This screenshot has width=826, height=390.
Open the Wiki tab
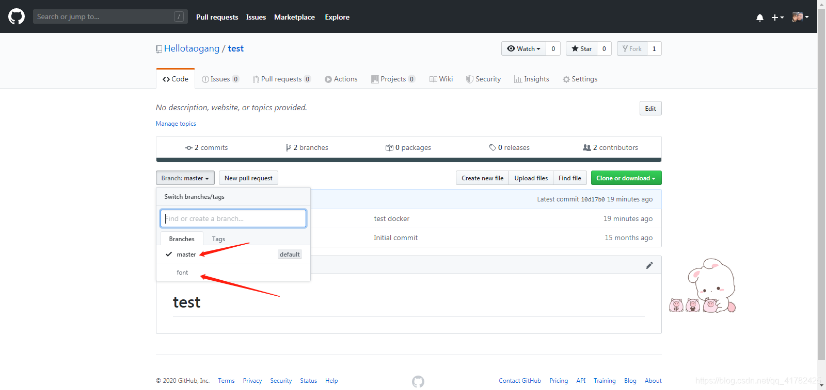tap(441, 79)
